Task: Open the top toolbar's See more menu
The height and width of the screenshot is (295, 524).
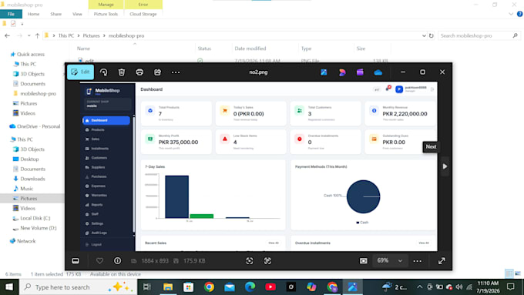Action: click(176, 72)
